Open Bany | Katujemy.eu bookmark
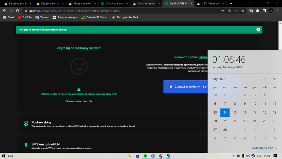The width and height of the screenshot is (282, 159). coord(65,18)
